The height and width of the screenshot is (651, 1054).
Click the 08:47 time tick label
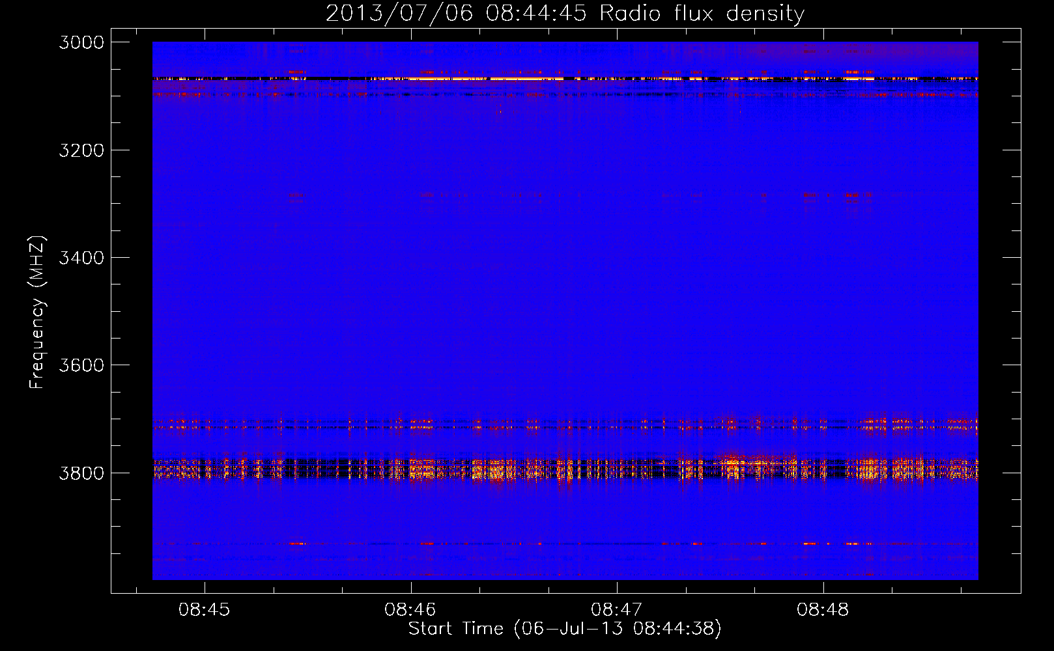(616, 610)
